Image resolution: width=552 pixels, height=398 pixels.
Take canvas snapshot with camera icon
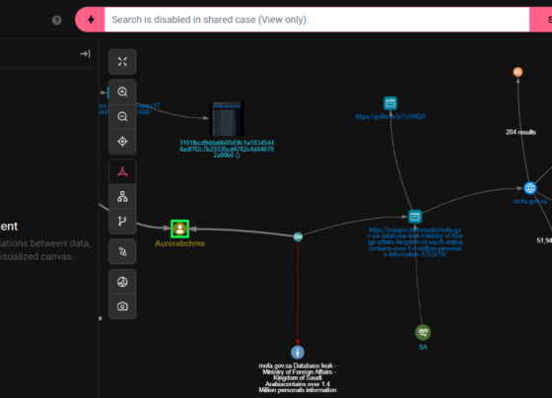pos(122,306)
